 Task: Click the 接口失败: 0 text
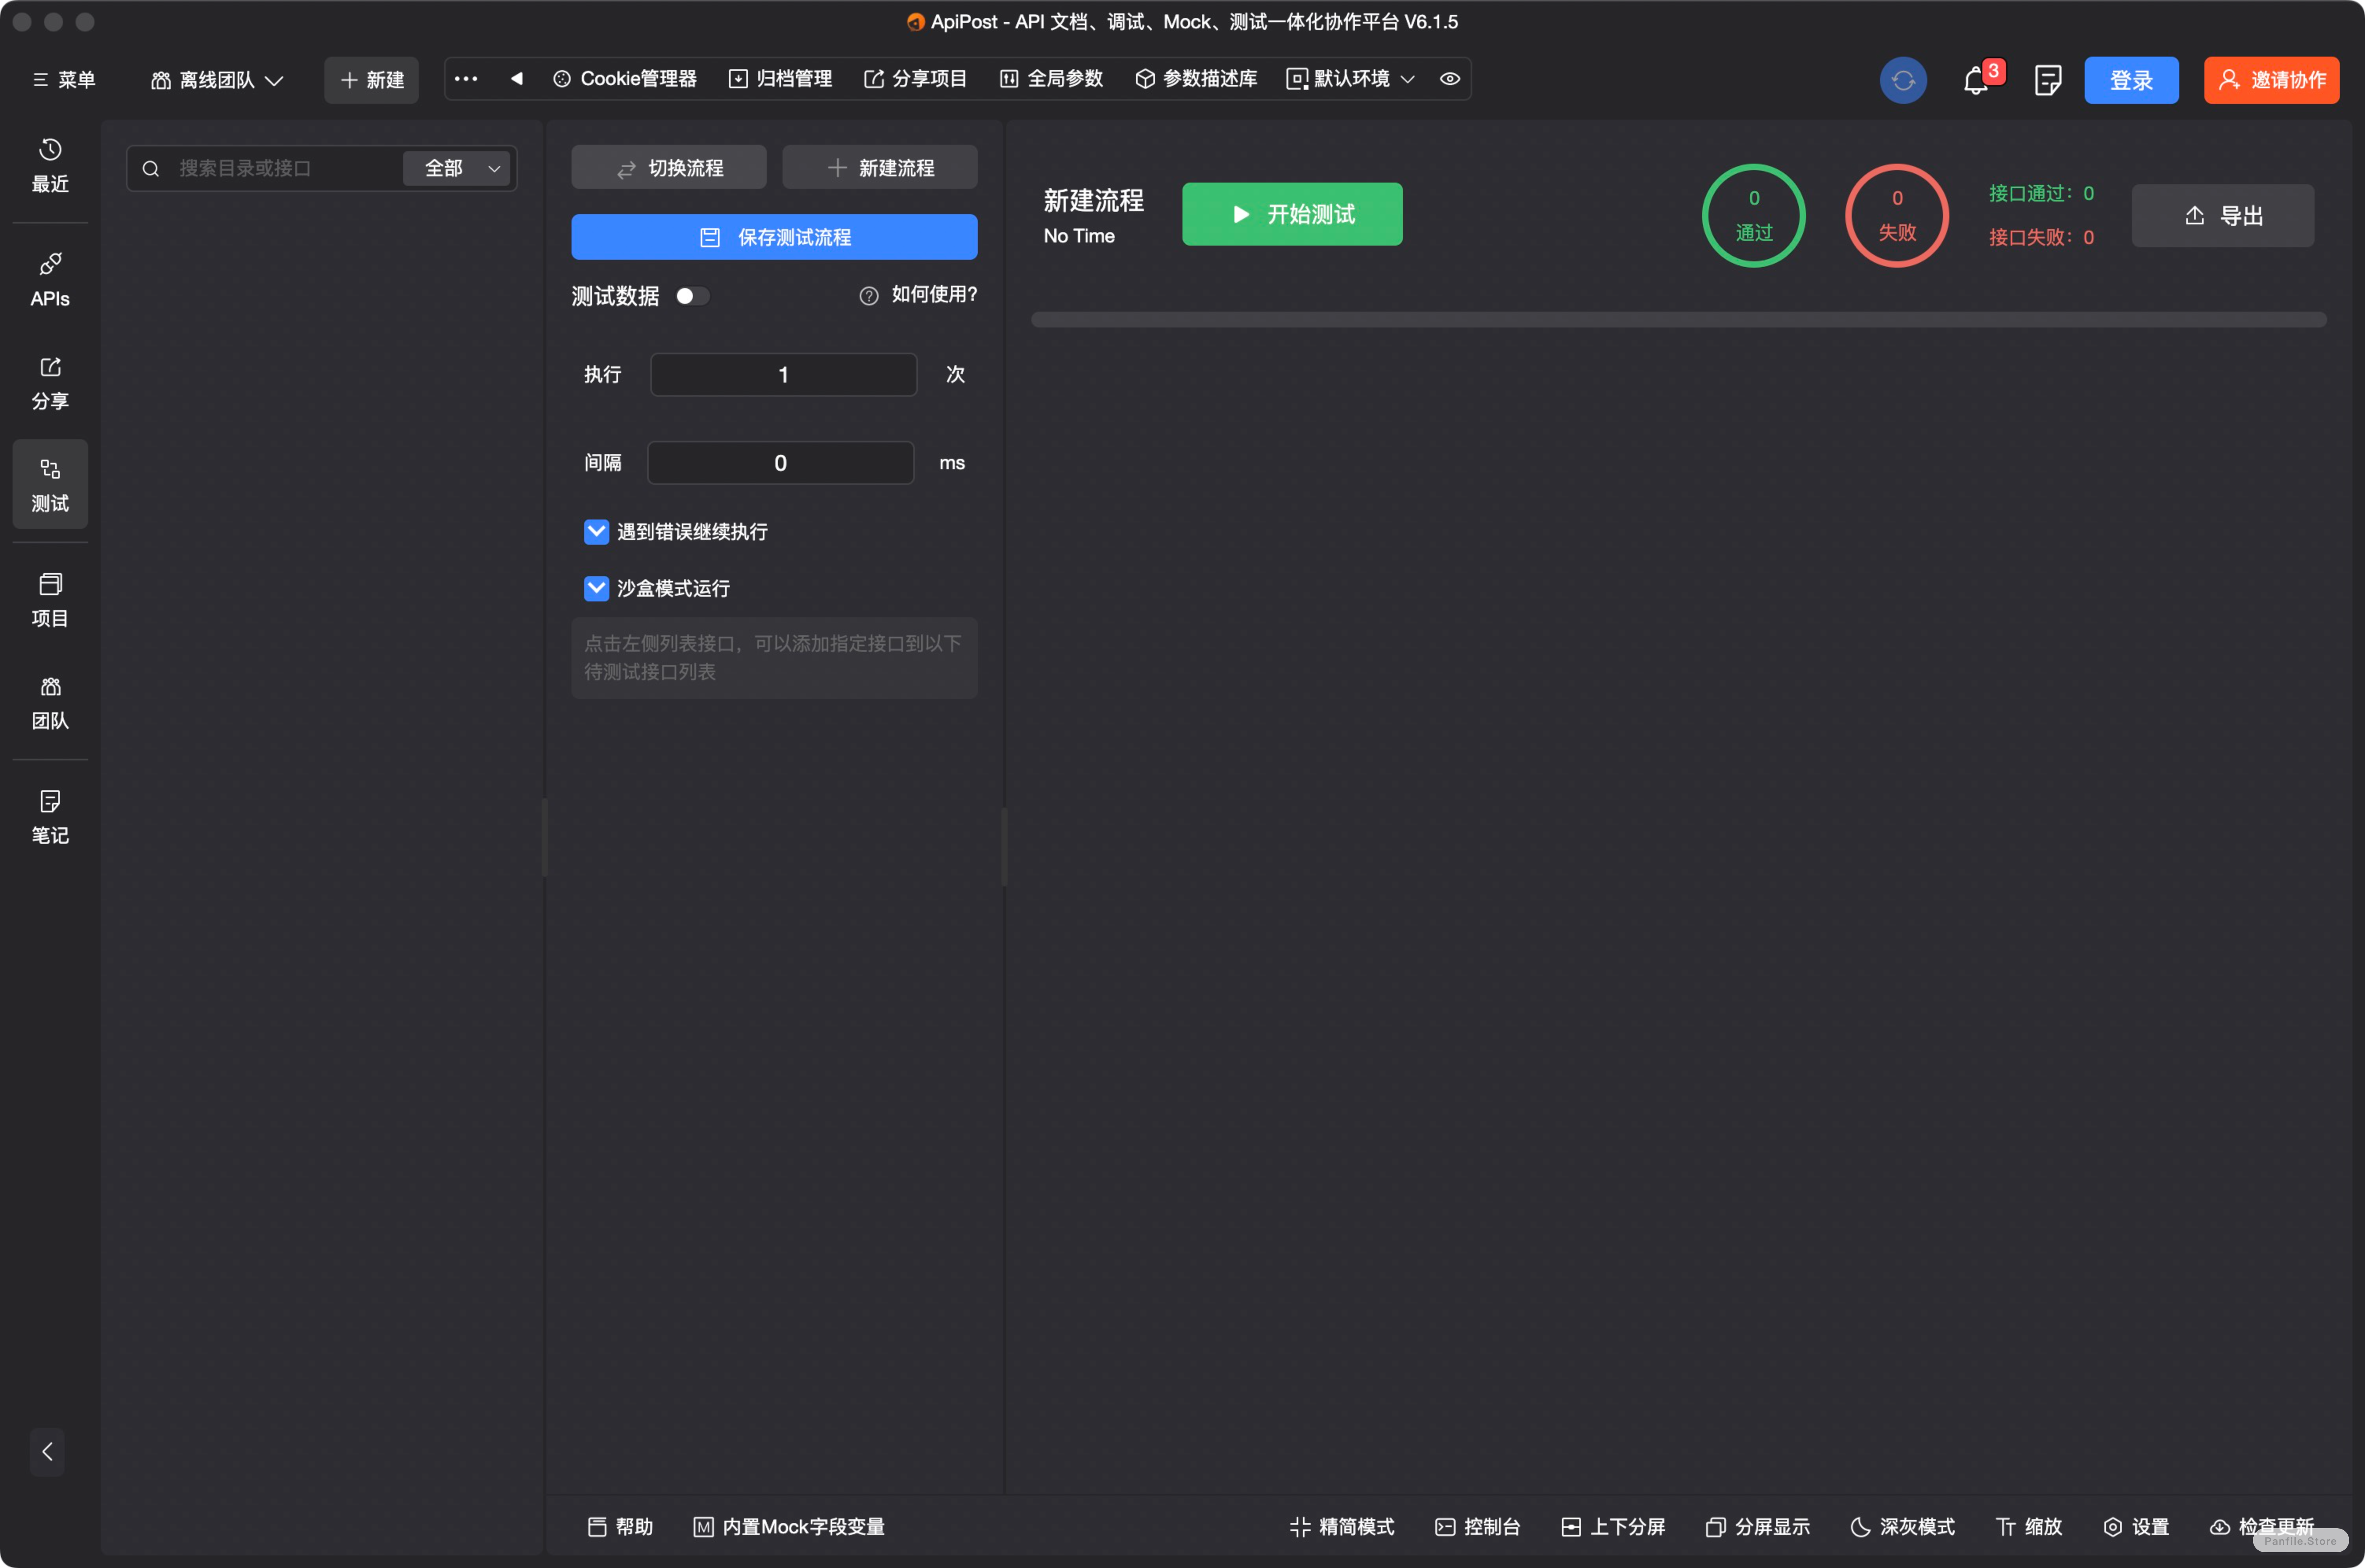pyautogui.click(x=2041, y=237)
